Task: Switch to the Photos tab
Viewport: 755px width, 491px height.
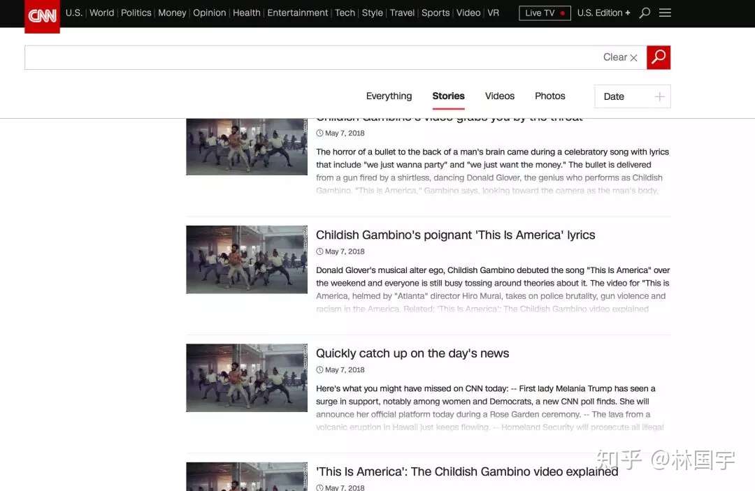Action: [550, 96]
